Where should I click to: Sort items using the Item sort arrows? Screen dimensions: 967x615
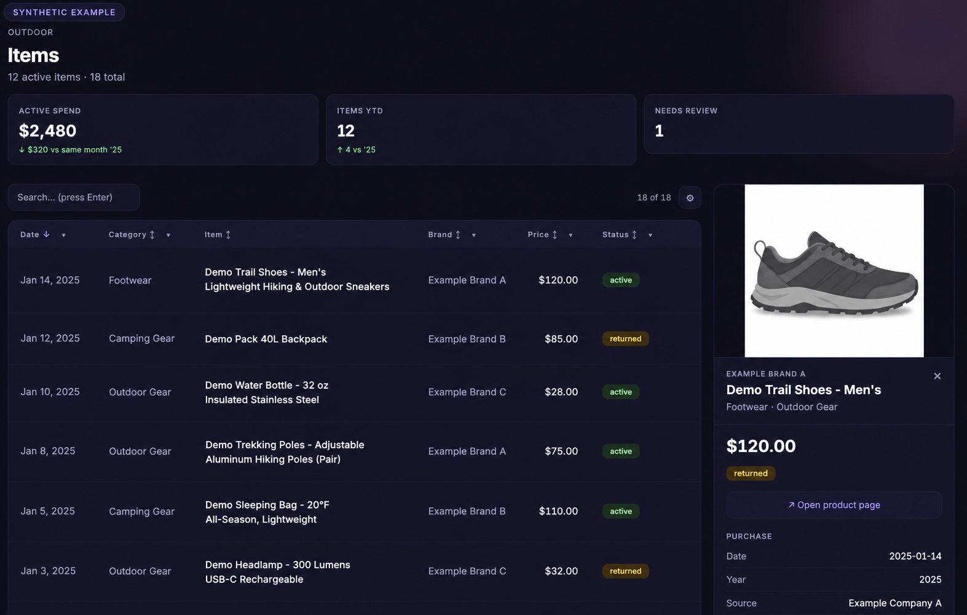pyautogui.click(x=228, y=235)
